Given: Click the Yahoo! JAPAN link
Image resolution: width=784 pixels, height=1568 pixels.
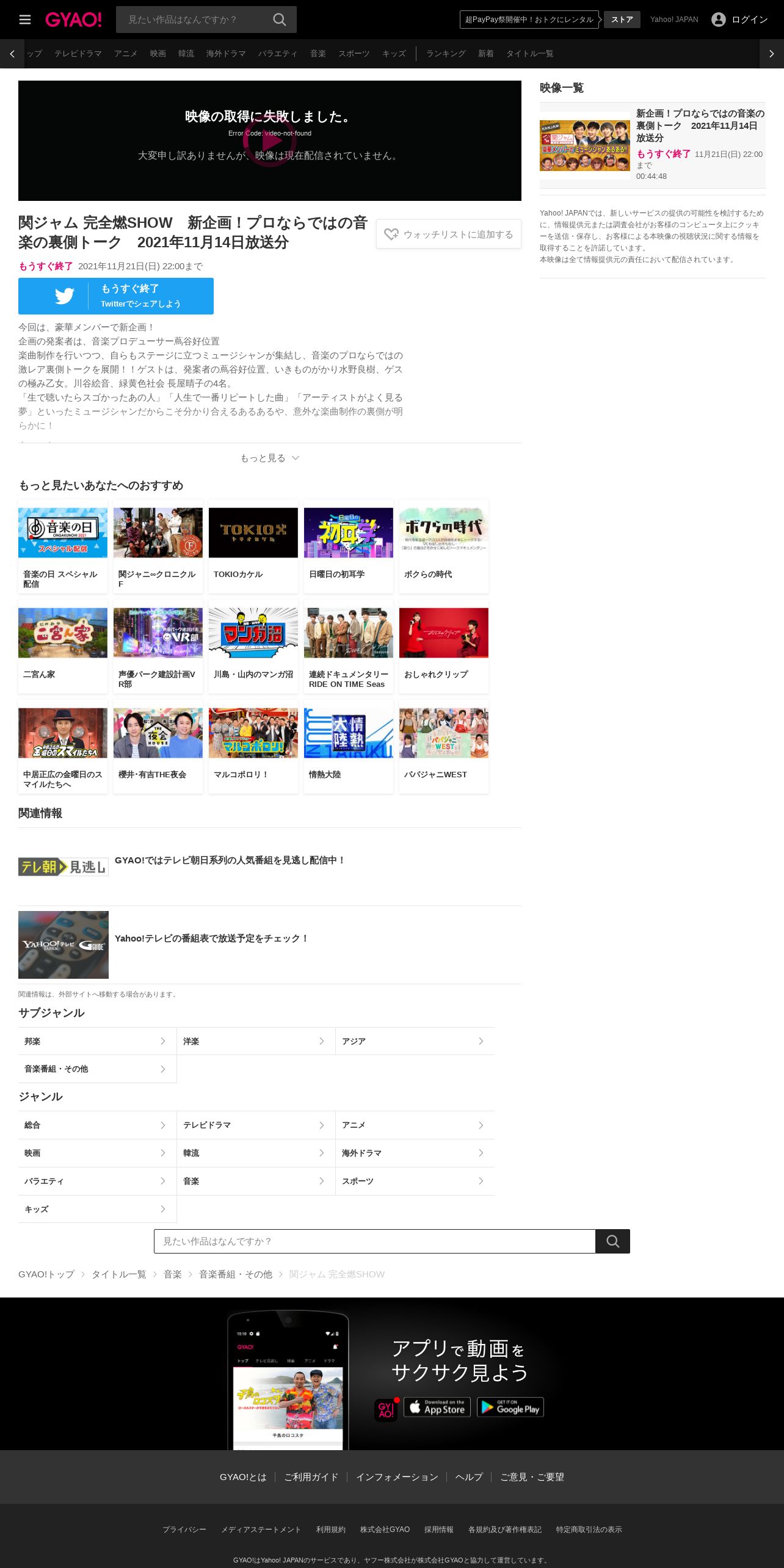Looking at the screenshot, I should [674, 20].
